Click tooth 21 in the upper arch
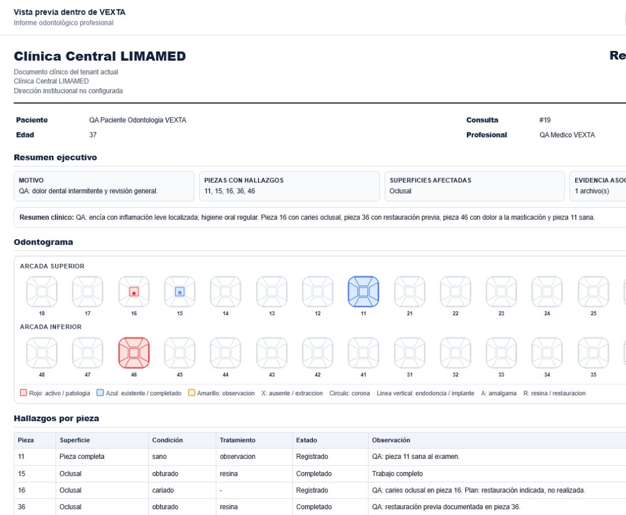Screen dimensions: 626x515 (x=410, y=292)
